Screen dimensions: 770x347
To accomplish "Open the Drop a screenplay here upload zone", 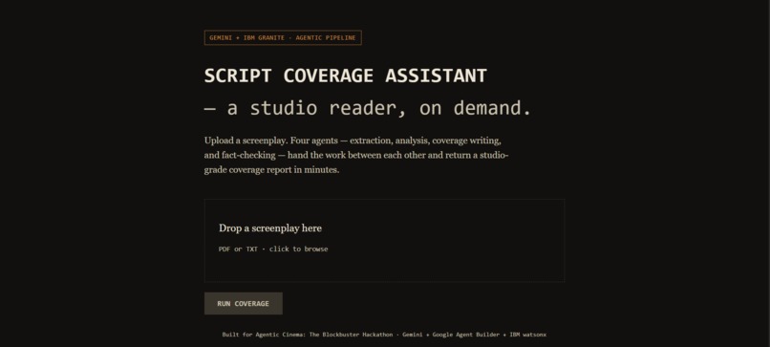I will [x=384, y=240].
